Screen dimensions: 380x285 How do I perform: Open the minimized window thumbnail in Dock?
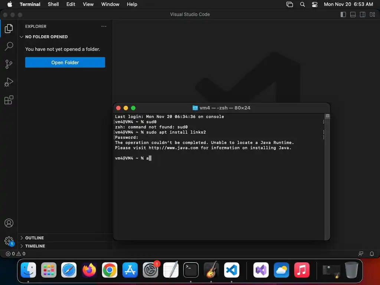331,271
